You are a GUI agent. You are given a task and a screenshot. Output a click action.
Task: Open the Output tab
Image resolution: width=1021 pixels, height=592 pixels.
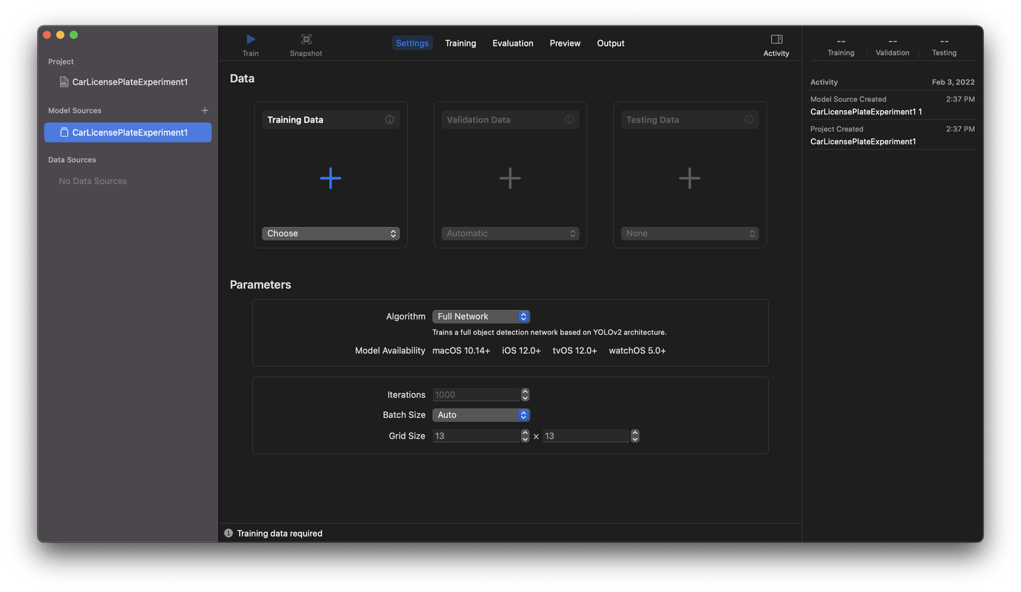610,43
